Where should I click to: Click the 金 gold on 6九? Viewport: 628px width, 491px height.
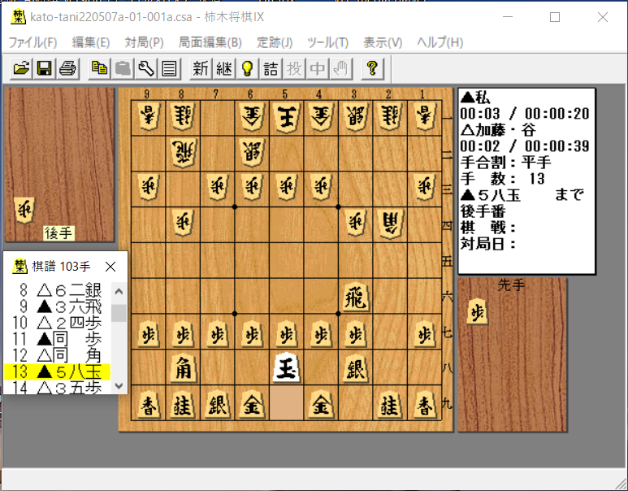tap(252, 404)
